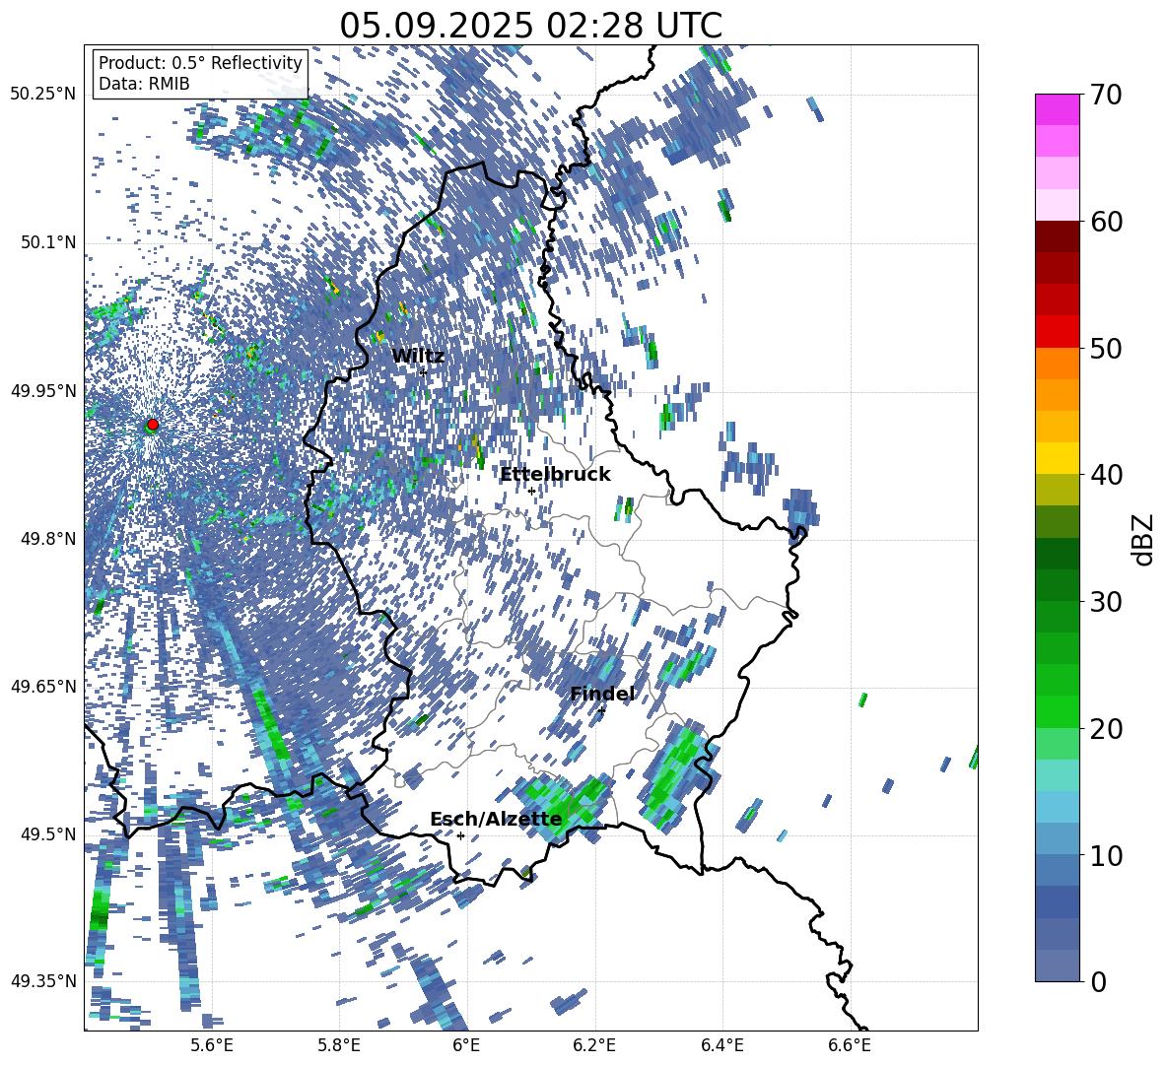
Task: Click the 'dBZ' colorbar axis label
Action: point(1142,539)
